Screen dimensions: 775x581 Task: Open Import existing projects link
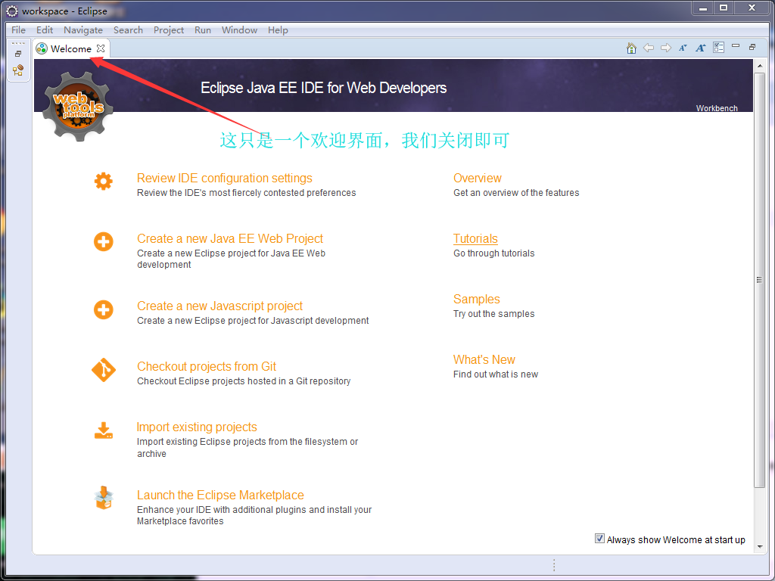pyautogui.click(x=197, y=427)
